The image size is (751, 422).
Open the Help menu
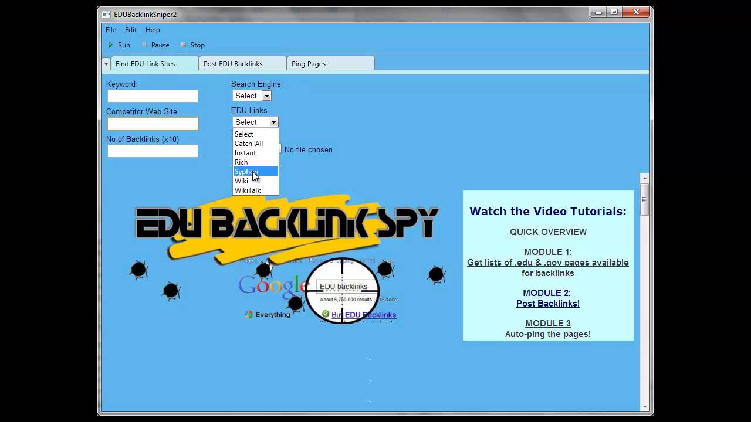(153, 30)
